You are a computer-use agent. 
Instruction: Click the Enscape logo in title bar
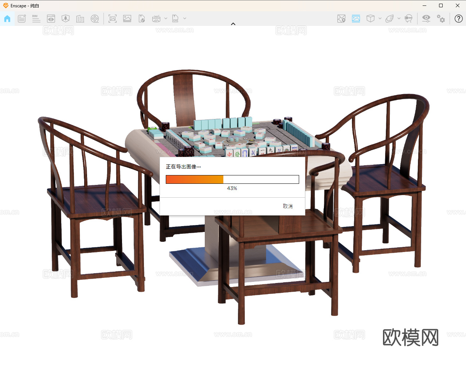6,5
